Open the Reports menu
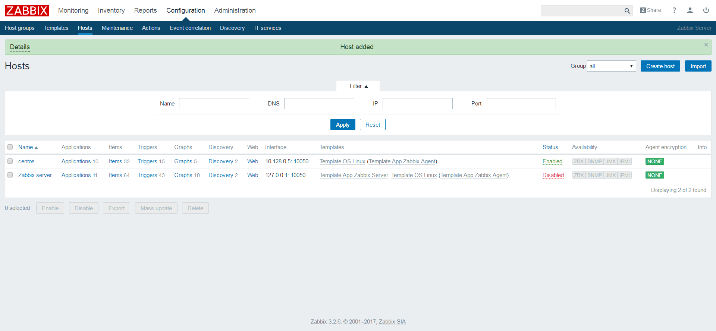 [145, 10]
